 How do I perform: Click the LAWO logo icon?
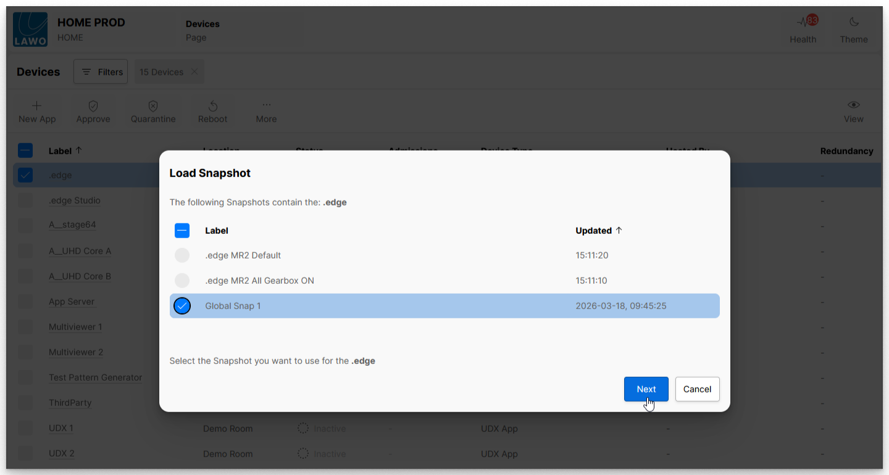(x=30, y=29)
